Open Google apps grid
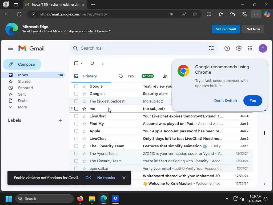Image resolution: width=273 pixels, height=205 pixels. [x=250, y=48]
